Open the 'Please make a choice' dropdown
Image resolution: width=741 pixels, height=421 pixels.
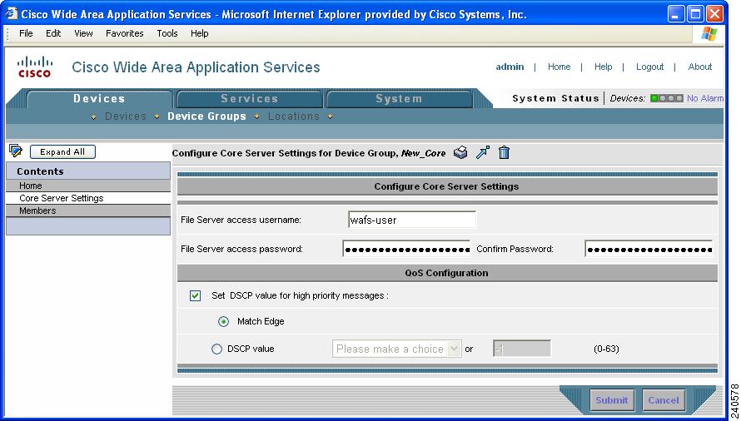396,349
